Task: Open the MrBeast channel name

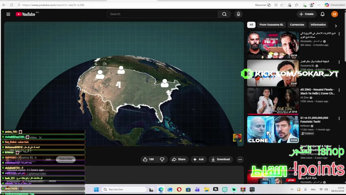Action: pos(305,126)
